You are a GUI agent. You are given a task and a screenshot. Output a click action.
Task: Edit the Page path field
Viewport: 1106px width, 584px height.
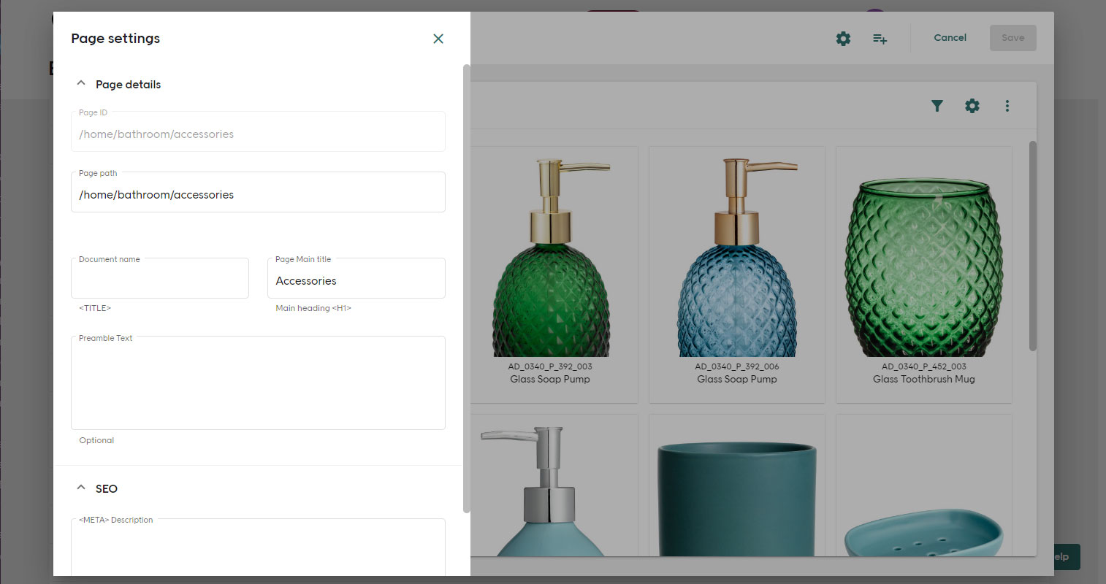[258, 193]
